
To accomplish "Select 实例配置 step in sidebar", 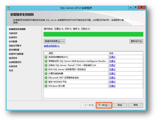I will pyautogui.click(x=13, y=41).
